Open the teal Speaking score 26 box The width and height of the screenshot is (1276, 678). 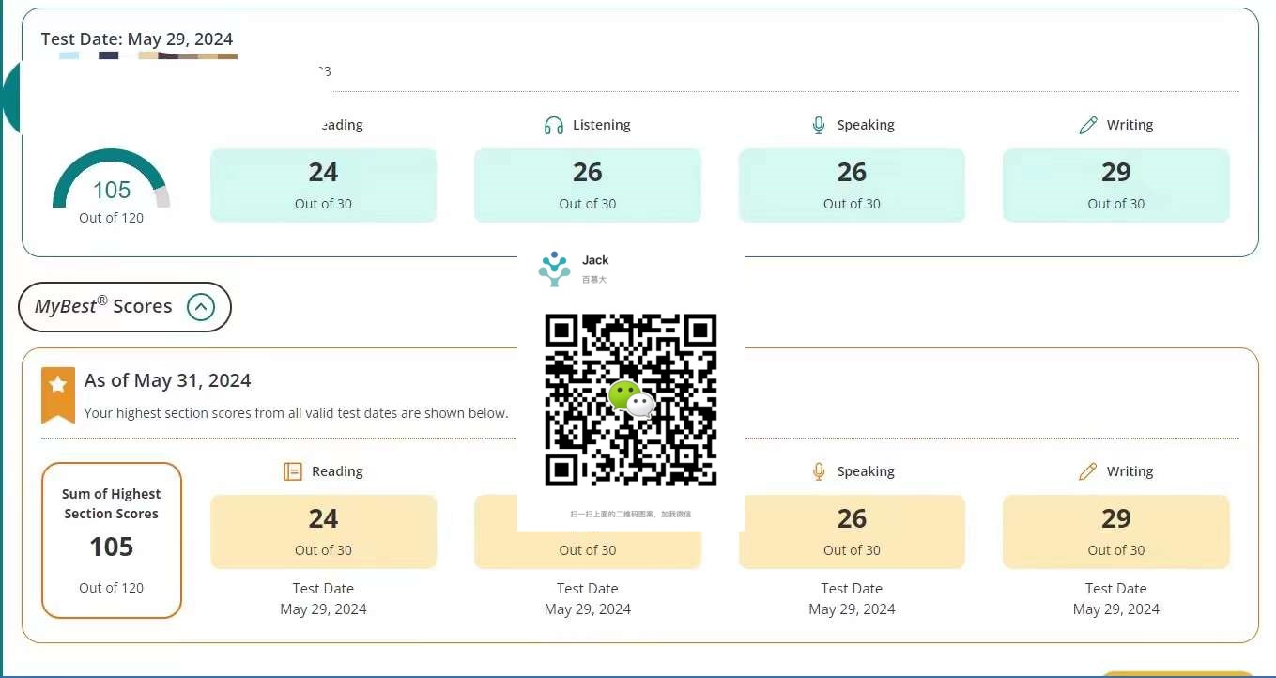tap(852, 185)
